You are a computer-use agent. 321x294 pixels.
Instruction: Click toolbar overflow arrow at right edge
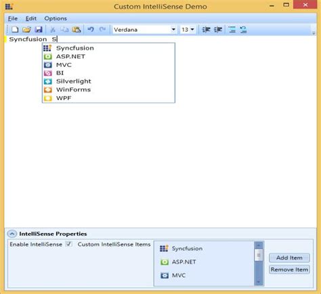(x=314, y=33)
